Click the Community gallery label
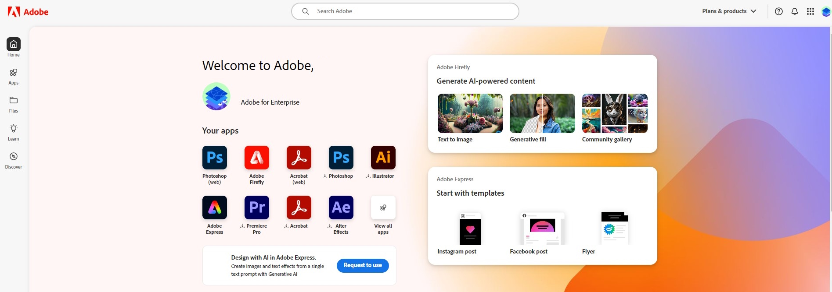Viewport: 832px width, 292px height. pyautogui.click(x=607, y=139)
